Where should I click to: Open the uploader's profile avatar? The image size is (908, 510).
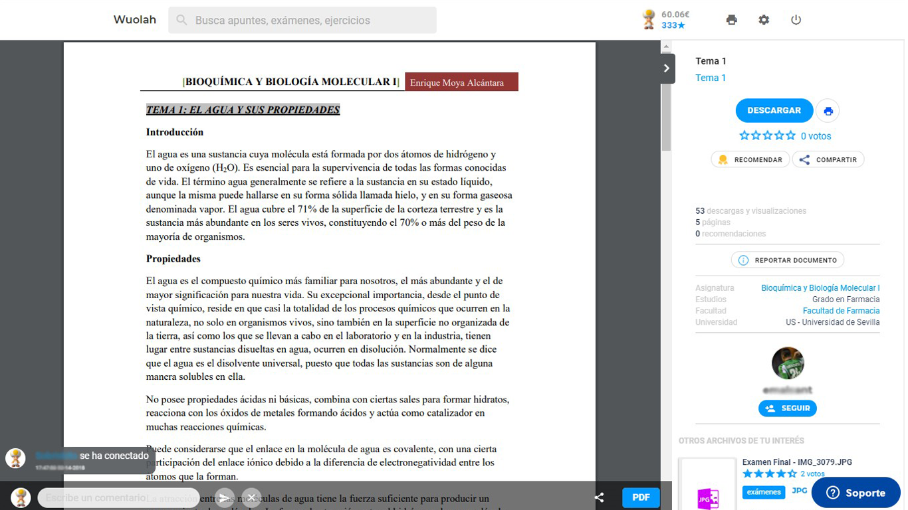tap(788, 363)
